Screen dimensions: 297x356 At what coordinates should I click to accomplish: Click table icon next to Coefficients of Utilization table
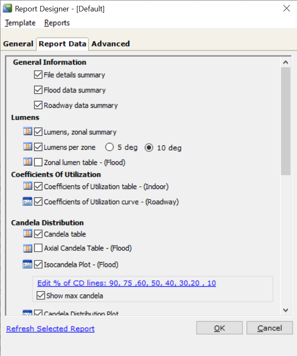28,186
